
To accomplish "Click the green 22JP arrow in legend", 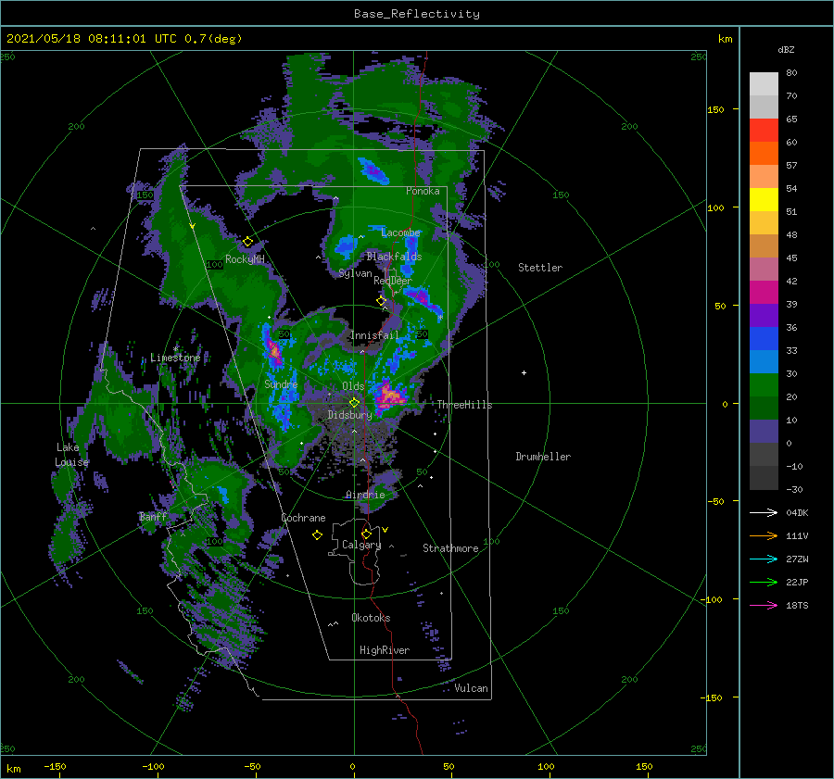I will coord(764,583).
